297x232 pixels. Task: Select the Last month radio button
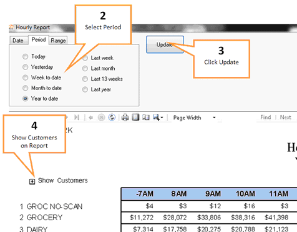click(85, 68)
